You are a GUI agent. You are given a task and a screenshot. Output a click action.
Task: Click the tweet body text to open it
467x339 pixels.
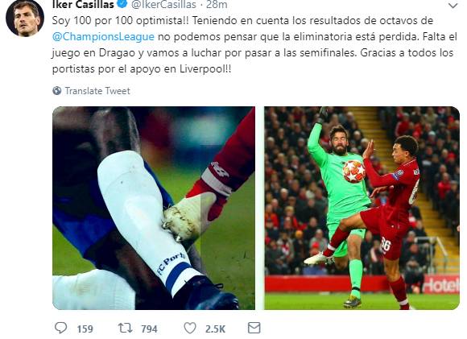(254, 44)
